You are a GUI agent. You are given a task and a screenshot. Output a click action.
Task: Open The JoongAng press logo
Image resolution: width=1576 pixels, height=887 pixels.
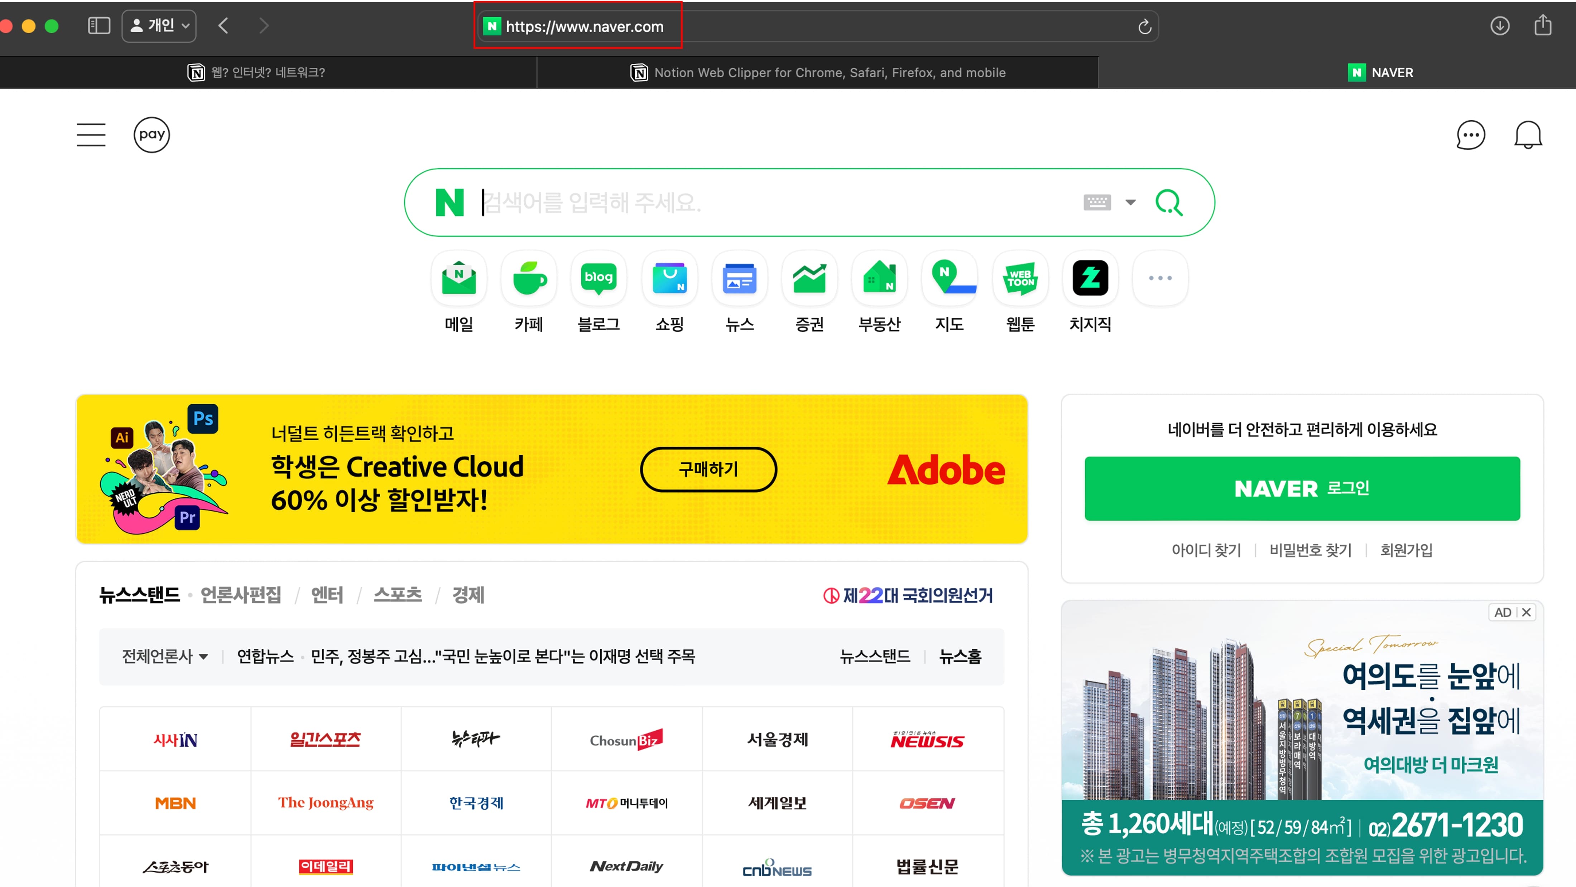point(326,803)
